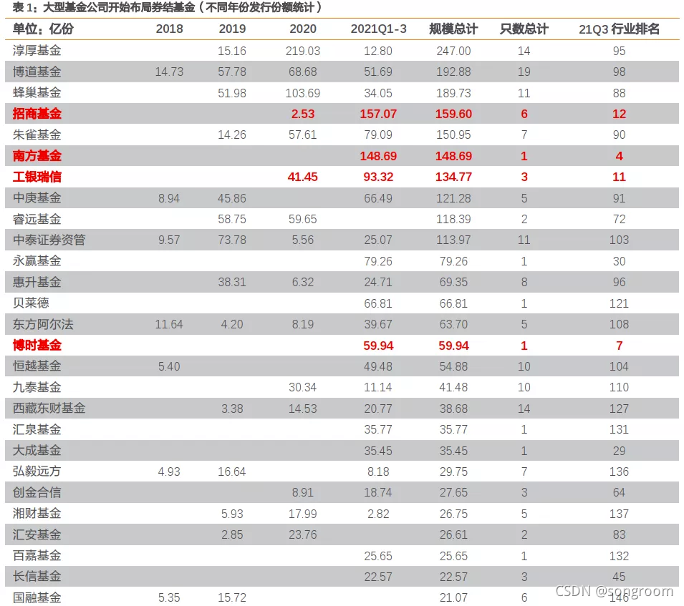Click value 17.99 in 湘财基金 row

(303, 514)
